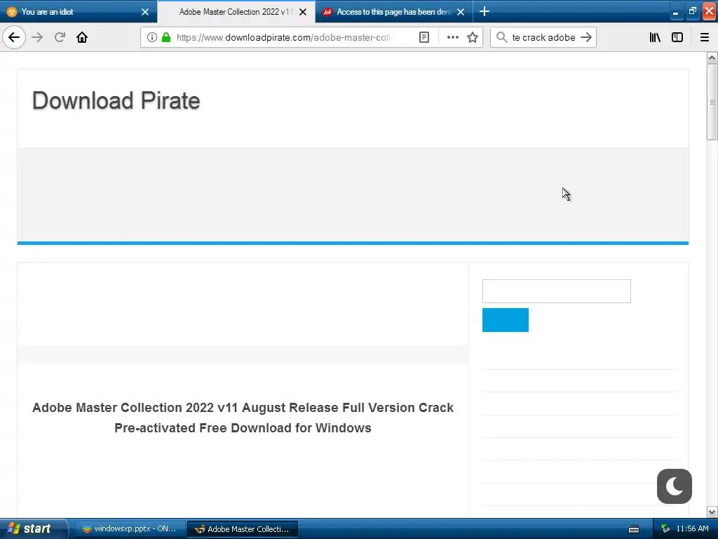Click the search magnifier icon
The height and width of the screenshot is (539, 718).
click(x=502, y=37)
